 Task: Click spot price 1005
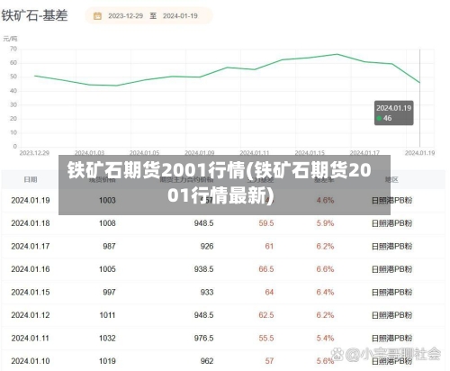pos(107,269)
